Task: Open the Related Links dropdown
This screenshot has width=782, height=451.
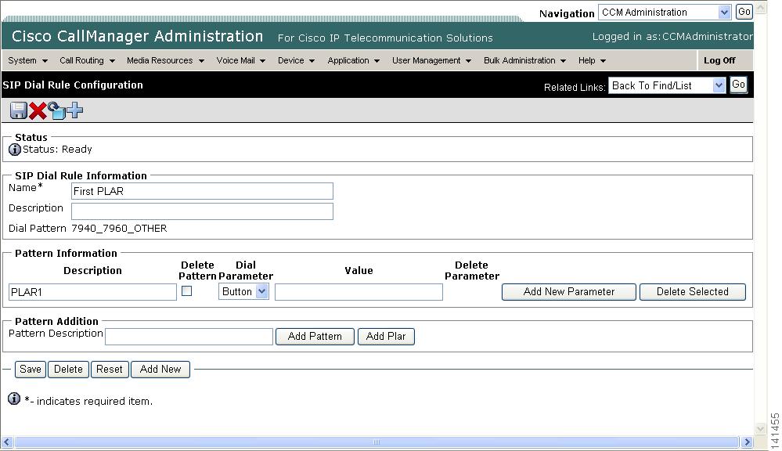Action: (x=666, y=85)
